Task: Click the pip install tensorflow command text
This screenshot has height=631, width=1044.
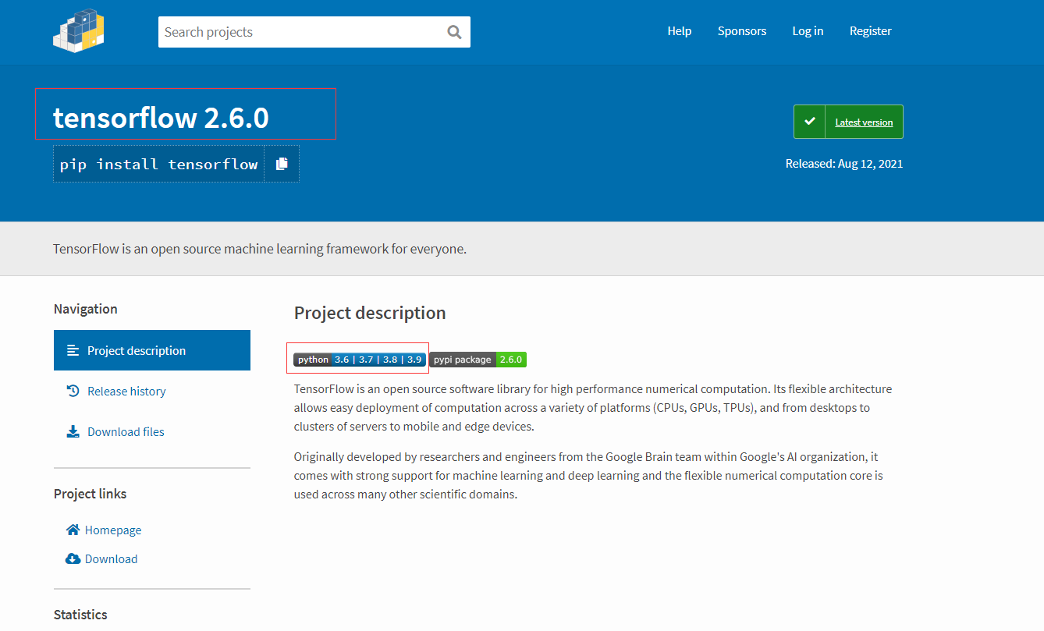Action: pos(159,164)
